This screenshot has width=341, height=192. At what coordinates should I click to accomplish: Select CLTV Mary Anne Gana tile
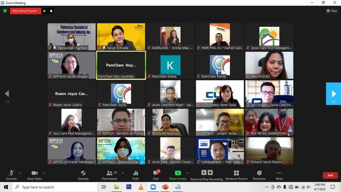220,94
